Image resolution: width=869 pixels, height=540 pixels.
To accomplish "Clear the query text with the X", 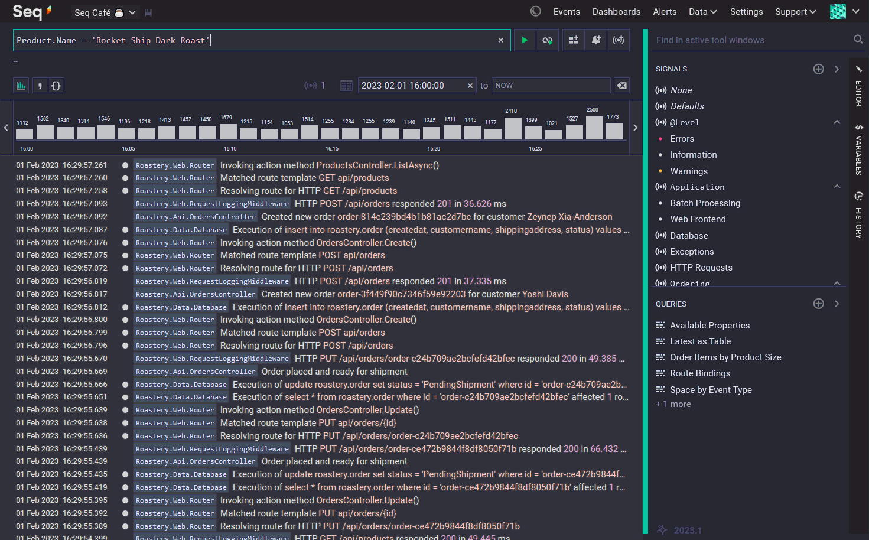I will pos(501,40).
